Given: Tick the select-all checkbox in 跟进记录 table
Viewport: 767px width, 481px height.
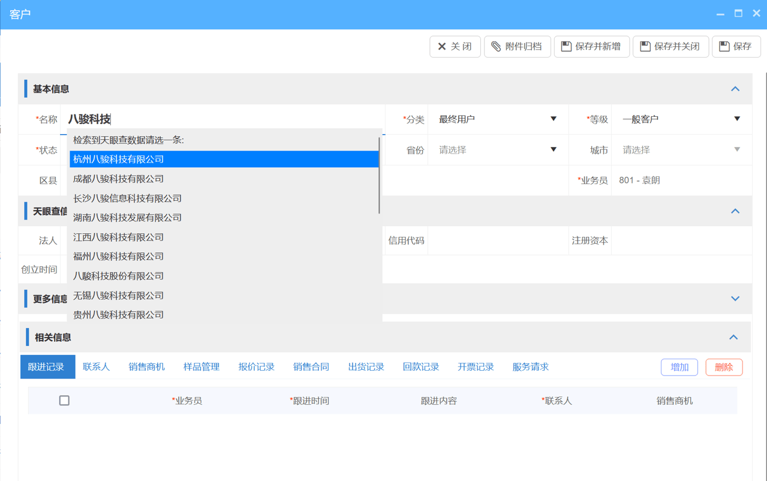Looking at the screenshot, I should point(64,401).
